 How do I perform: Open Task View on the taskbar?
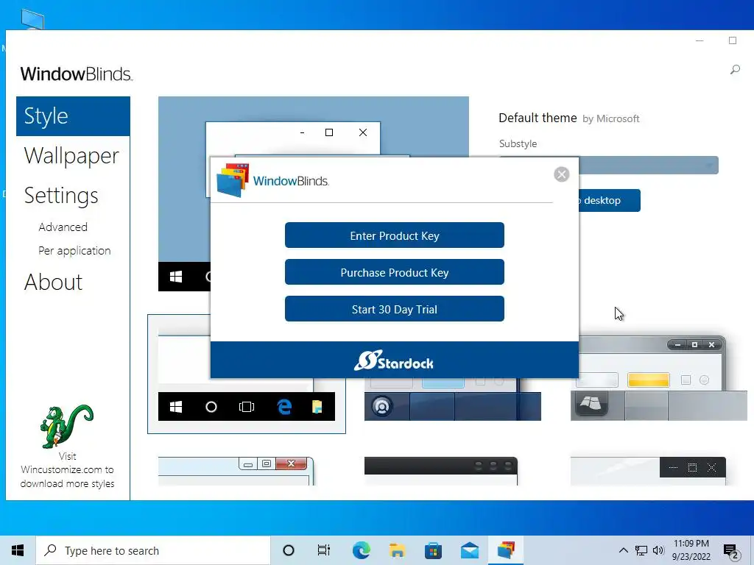click(324, 550)
